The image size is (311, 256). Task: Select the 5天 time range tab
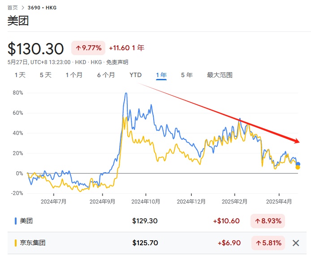(x=45, y=75)
